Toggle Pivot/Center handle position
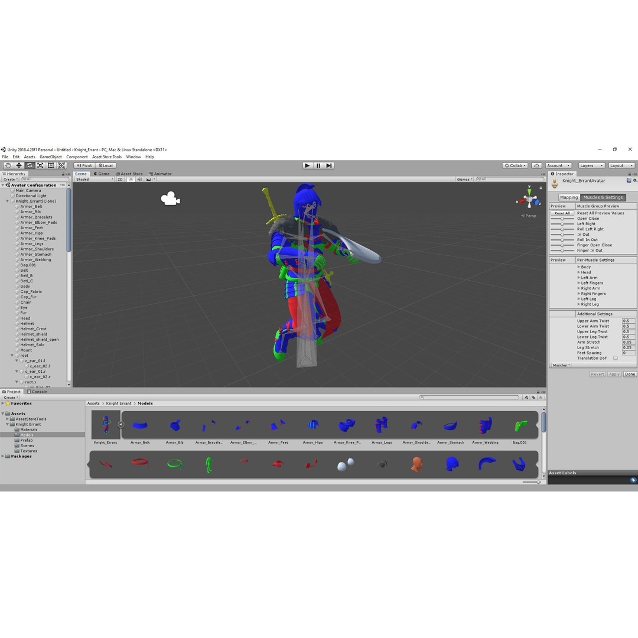 point(84,165)
